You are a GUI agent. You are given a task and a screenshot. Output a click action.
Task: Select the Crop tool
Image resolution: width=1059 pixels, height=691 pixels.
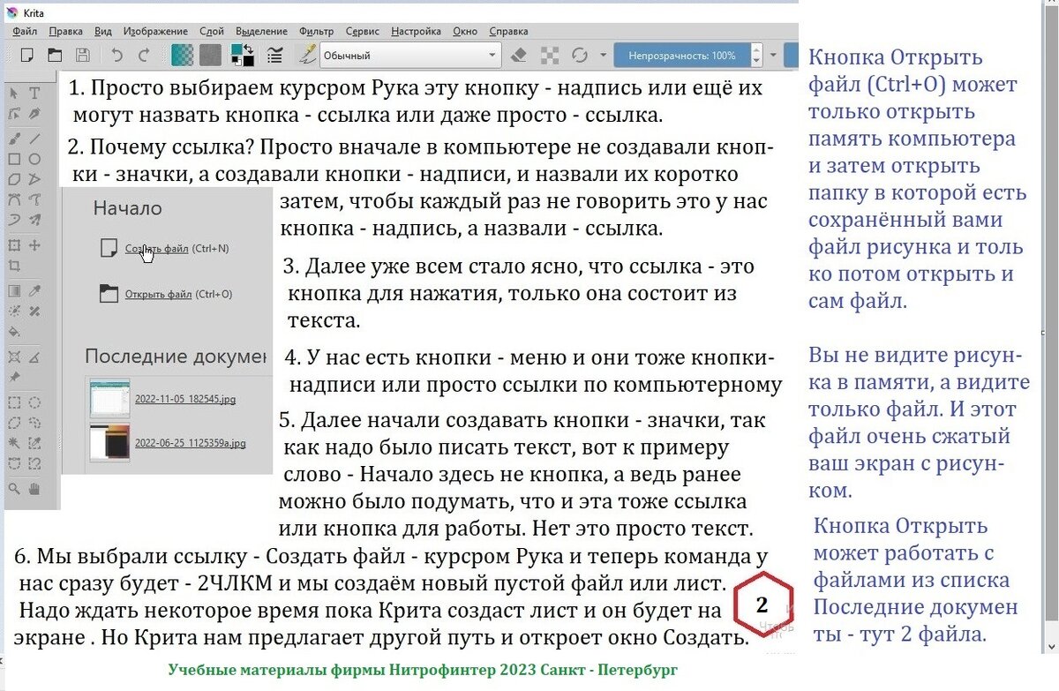pyautogui.click(x=14, y=266)
